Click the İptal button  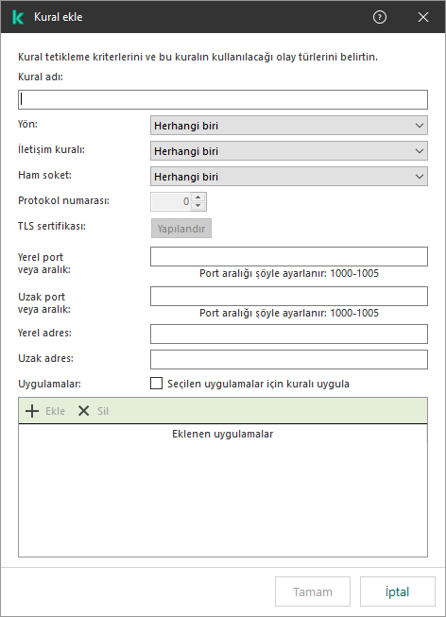398,591
